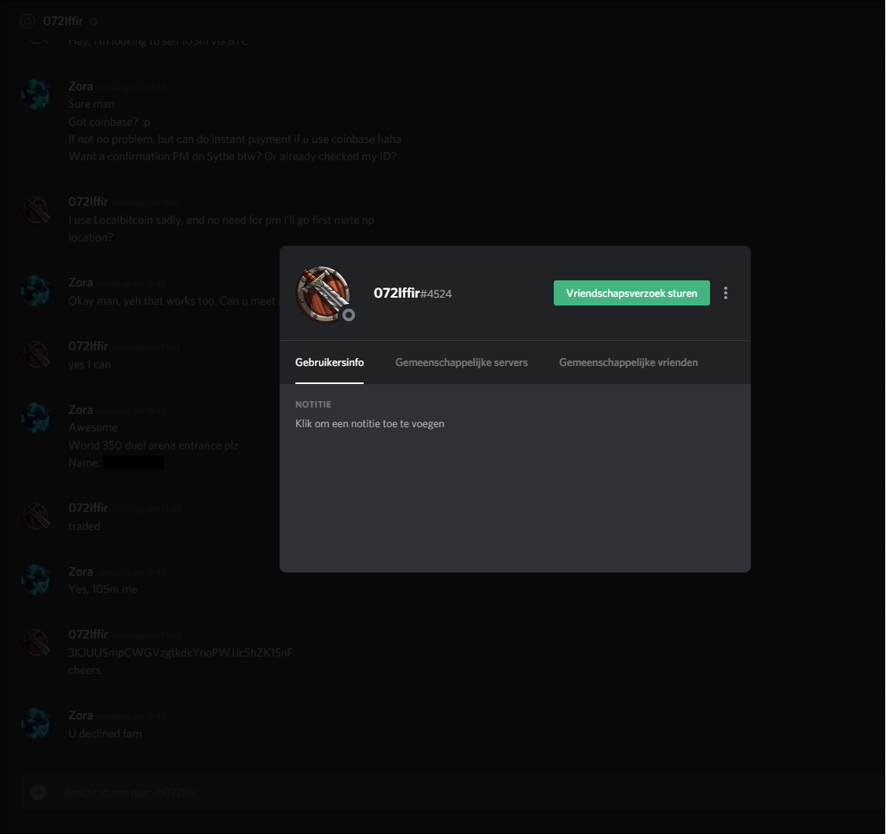
Task: Click the 072Iffir name above 'traded'
Action: coord(88,507)
